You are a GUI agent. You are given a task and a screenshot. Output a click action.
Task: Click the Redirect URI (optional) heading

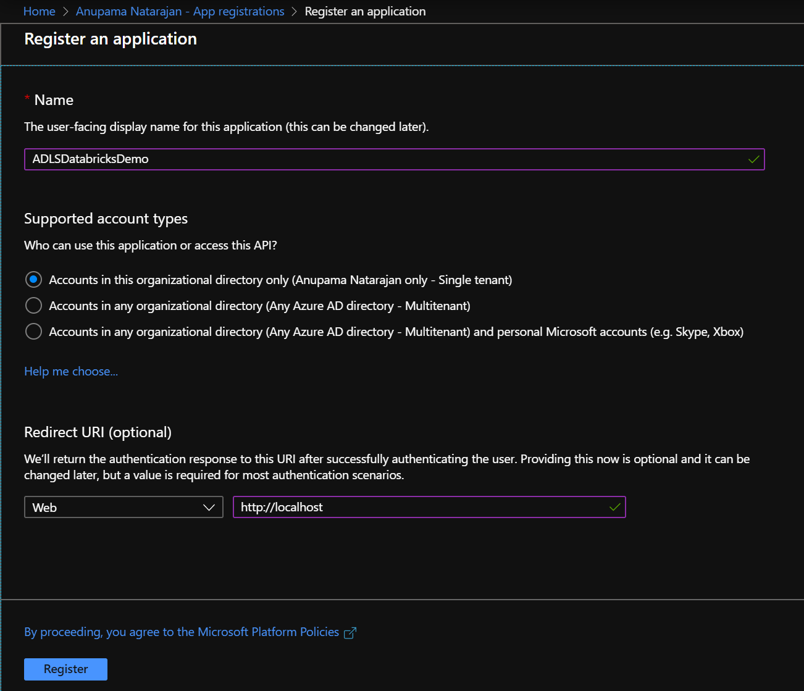[98, 432]
